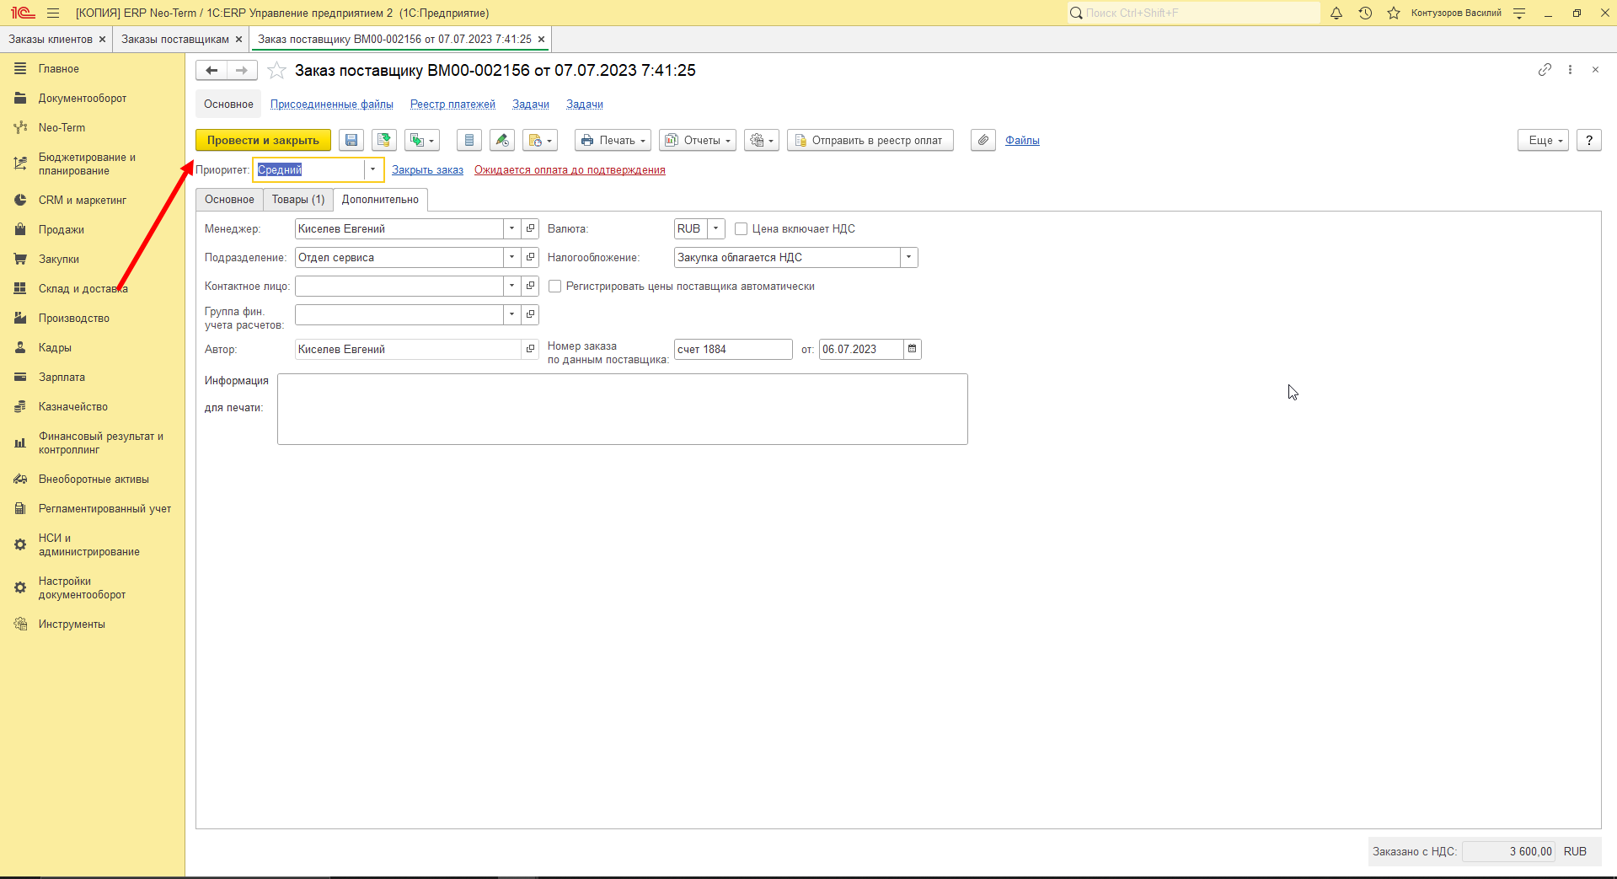Open the paperclip attachments icon
The height and width of the screenshot is (879, 1617).
click(x=983, y=141)
